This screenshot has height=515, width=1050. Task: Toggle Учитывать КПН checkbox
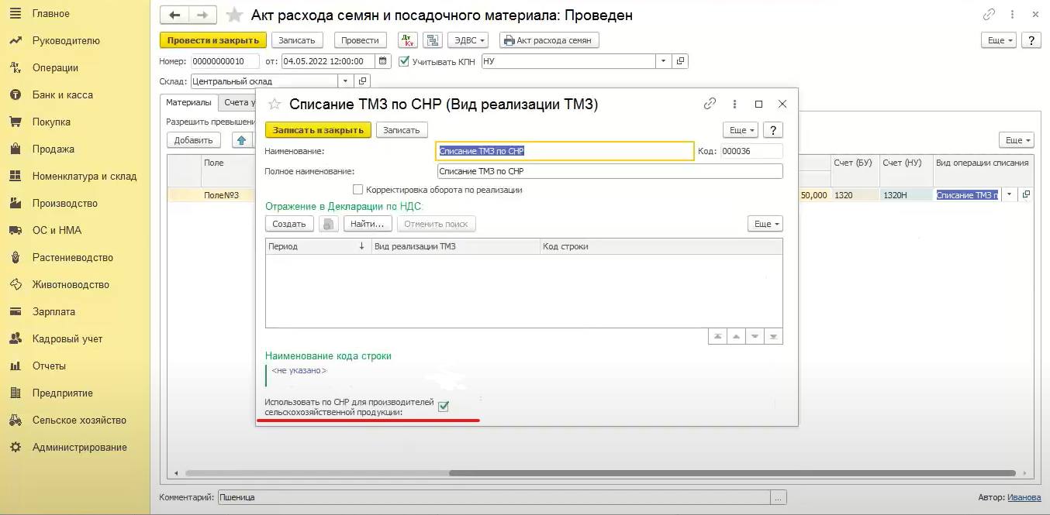403,61
